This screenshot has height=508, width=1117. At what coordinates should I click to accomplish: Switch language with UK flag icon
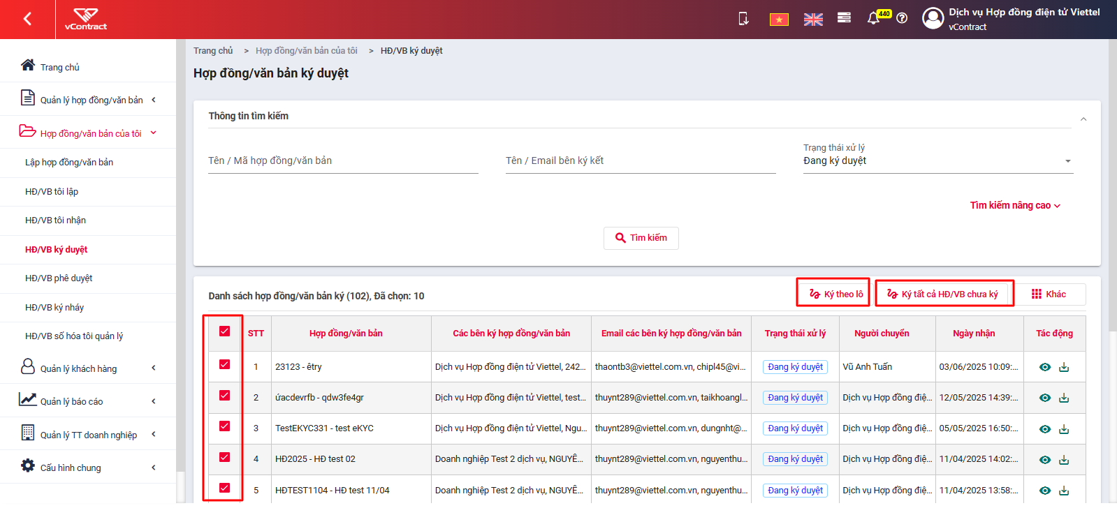click(813, 20)
